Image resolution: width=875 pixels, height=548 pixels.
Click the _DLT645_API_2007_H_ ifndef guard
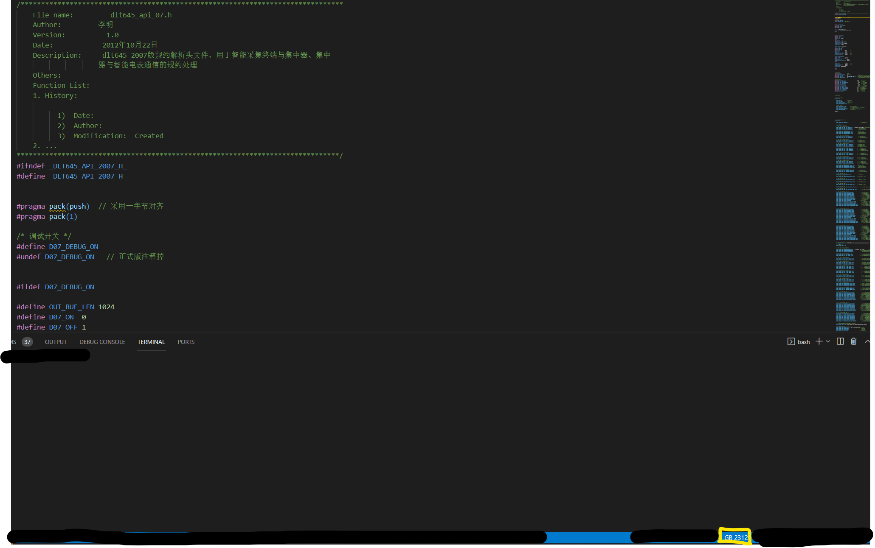88,166
